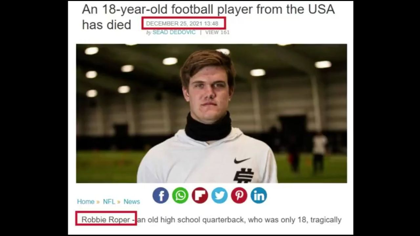Image resolution: width=420 pixels, height=236 pixels.
Task: Share the article on Facebook
Action: click(x=161, y=196)
